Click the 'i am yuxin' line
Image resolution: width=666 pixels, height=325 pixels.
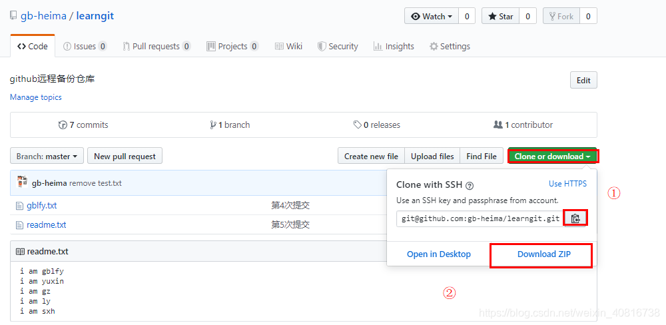(41, 281)
